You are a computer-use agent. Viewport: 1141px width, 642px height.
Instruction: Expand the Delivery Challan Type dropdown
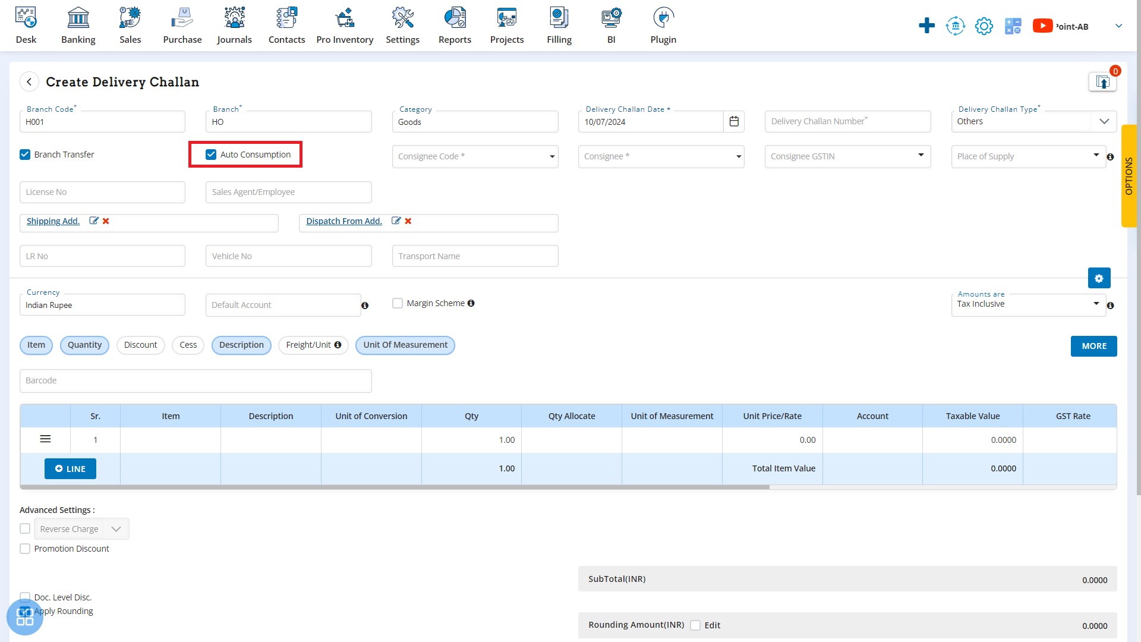pos(1104,121)
